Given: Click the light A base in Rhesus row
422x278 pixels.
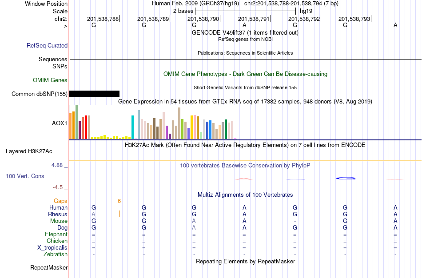Looking at the screenshot, I should coord(94,214).
